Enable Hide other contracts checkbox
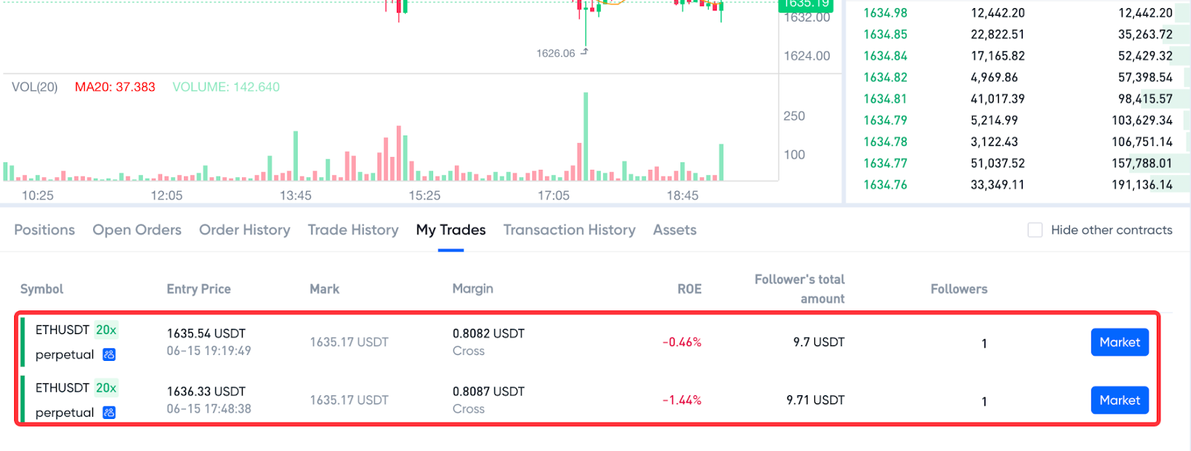The image size is (1191, 451). click(x=1035, y=230)
